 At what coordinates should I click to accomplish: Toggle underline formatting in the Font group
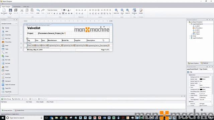(x=60, y=13)
